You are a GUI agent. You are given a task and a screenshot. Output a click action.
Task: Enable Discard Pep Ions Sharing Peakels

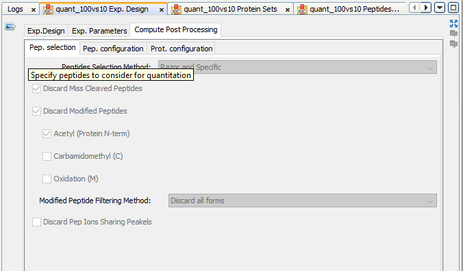36,222
